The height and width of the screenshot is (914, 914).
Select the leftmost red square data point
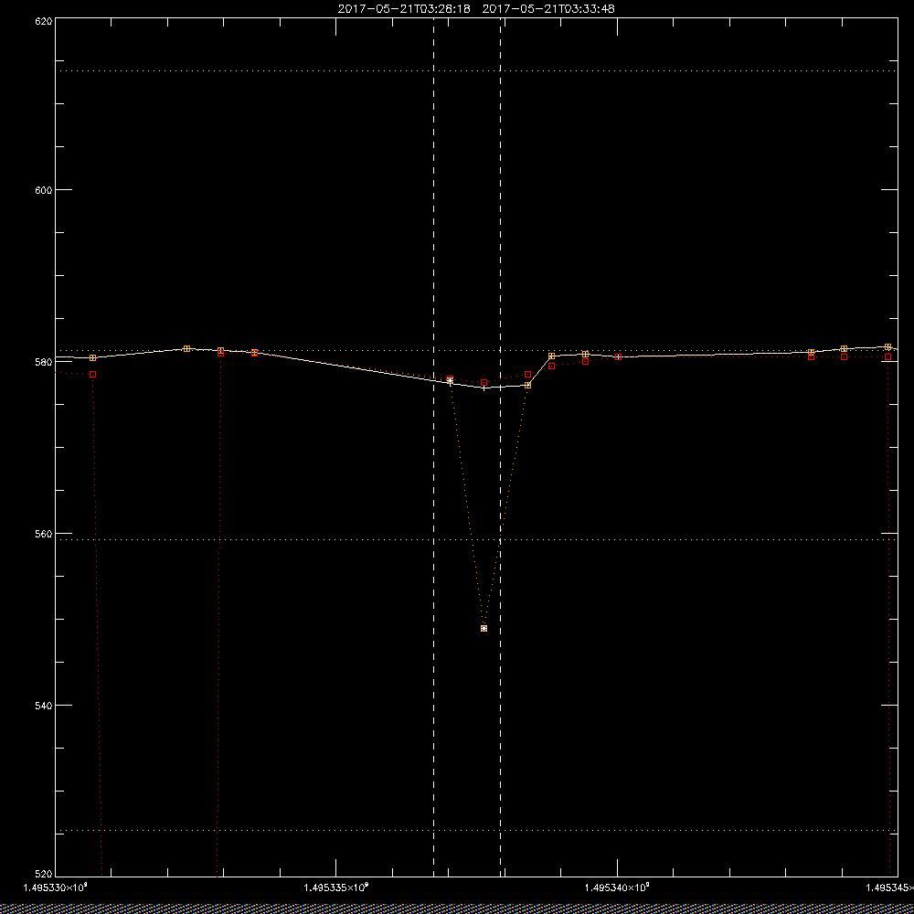(92, 374)
